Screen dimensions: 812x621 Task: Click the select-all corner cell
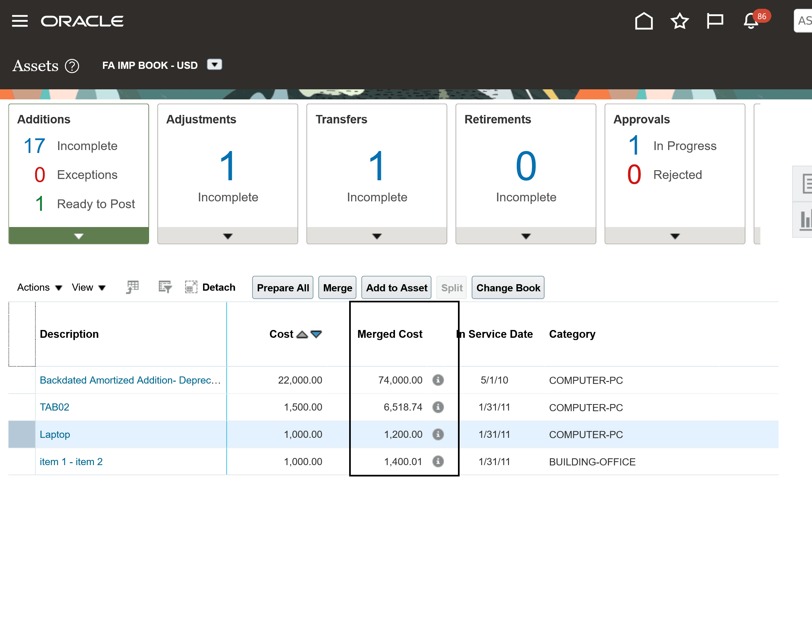click(x=22, y=334)
